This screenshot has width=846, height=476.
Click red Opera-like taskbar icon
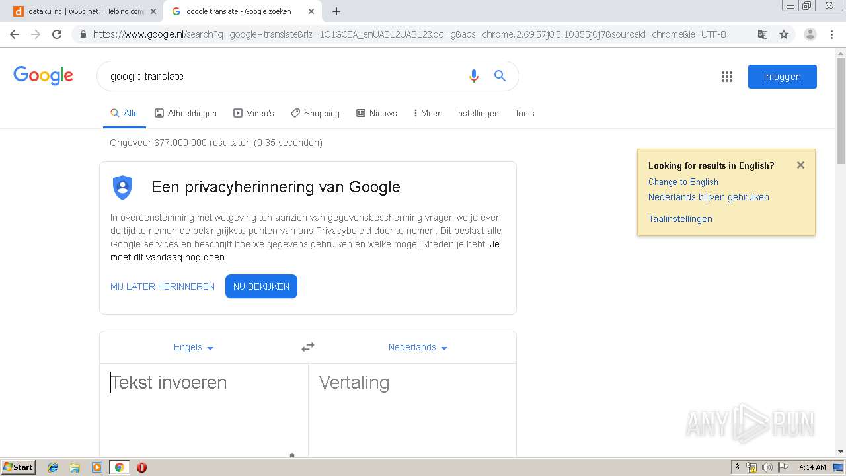pyautogui.click(x=141, y=467)
